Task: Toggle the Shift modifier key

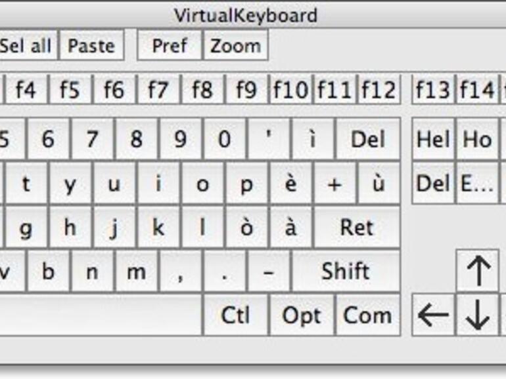Action: 345,271
